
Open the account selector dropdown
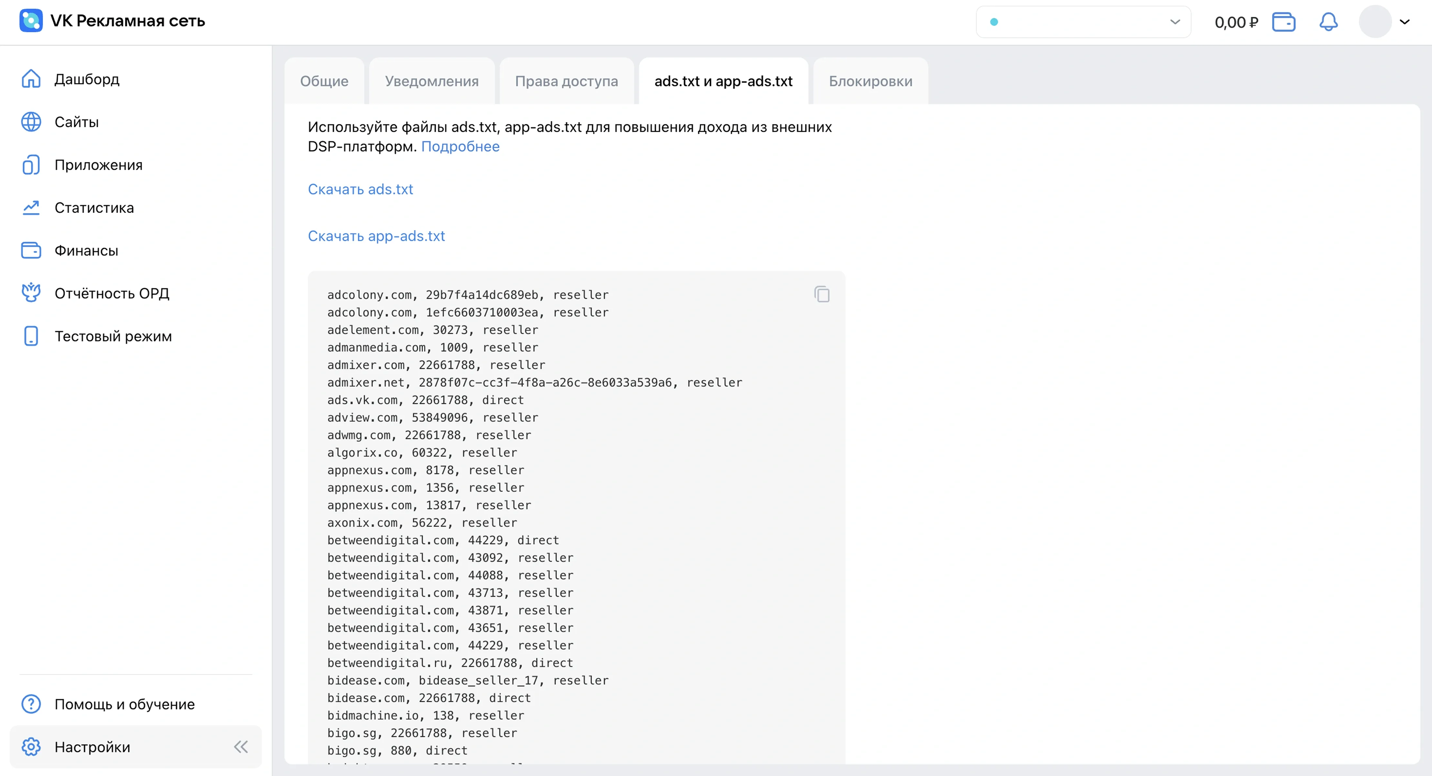pos(1084,22)
